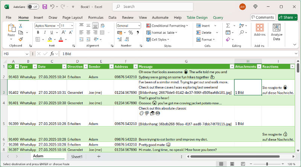Image resolution: width=301 pixels, height=167 pixels.
Task: Toggle Bottom Align
Action: (96, 26)
